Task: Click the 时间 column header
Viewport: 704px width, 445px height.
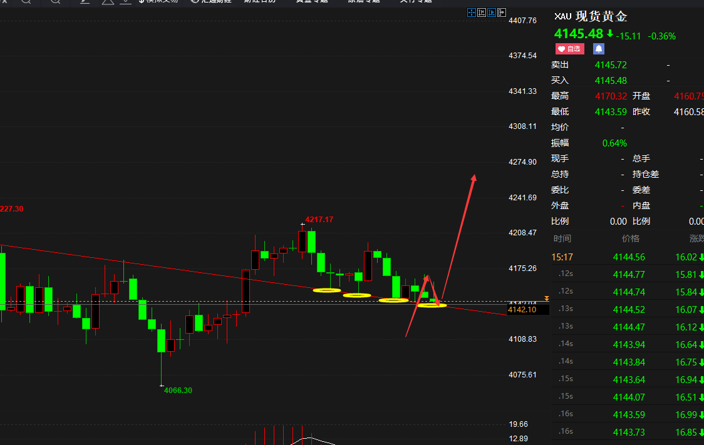Action: pyautogui.click(x=562, y=238)
